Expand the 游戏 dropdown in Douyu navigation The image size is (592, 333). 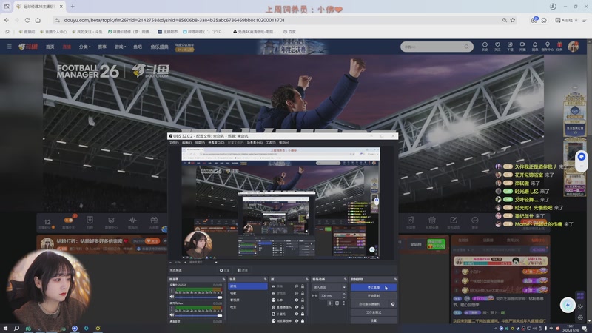120,47
